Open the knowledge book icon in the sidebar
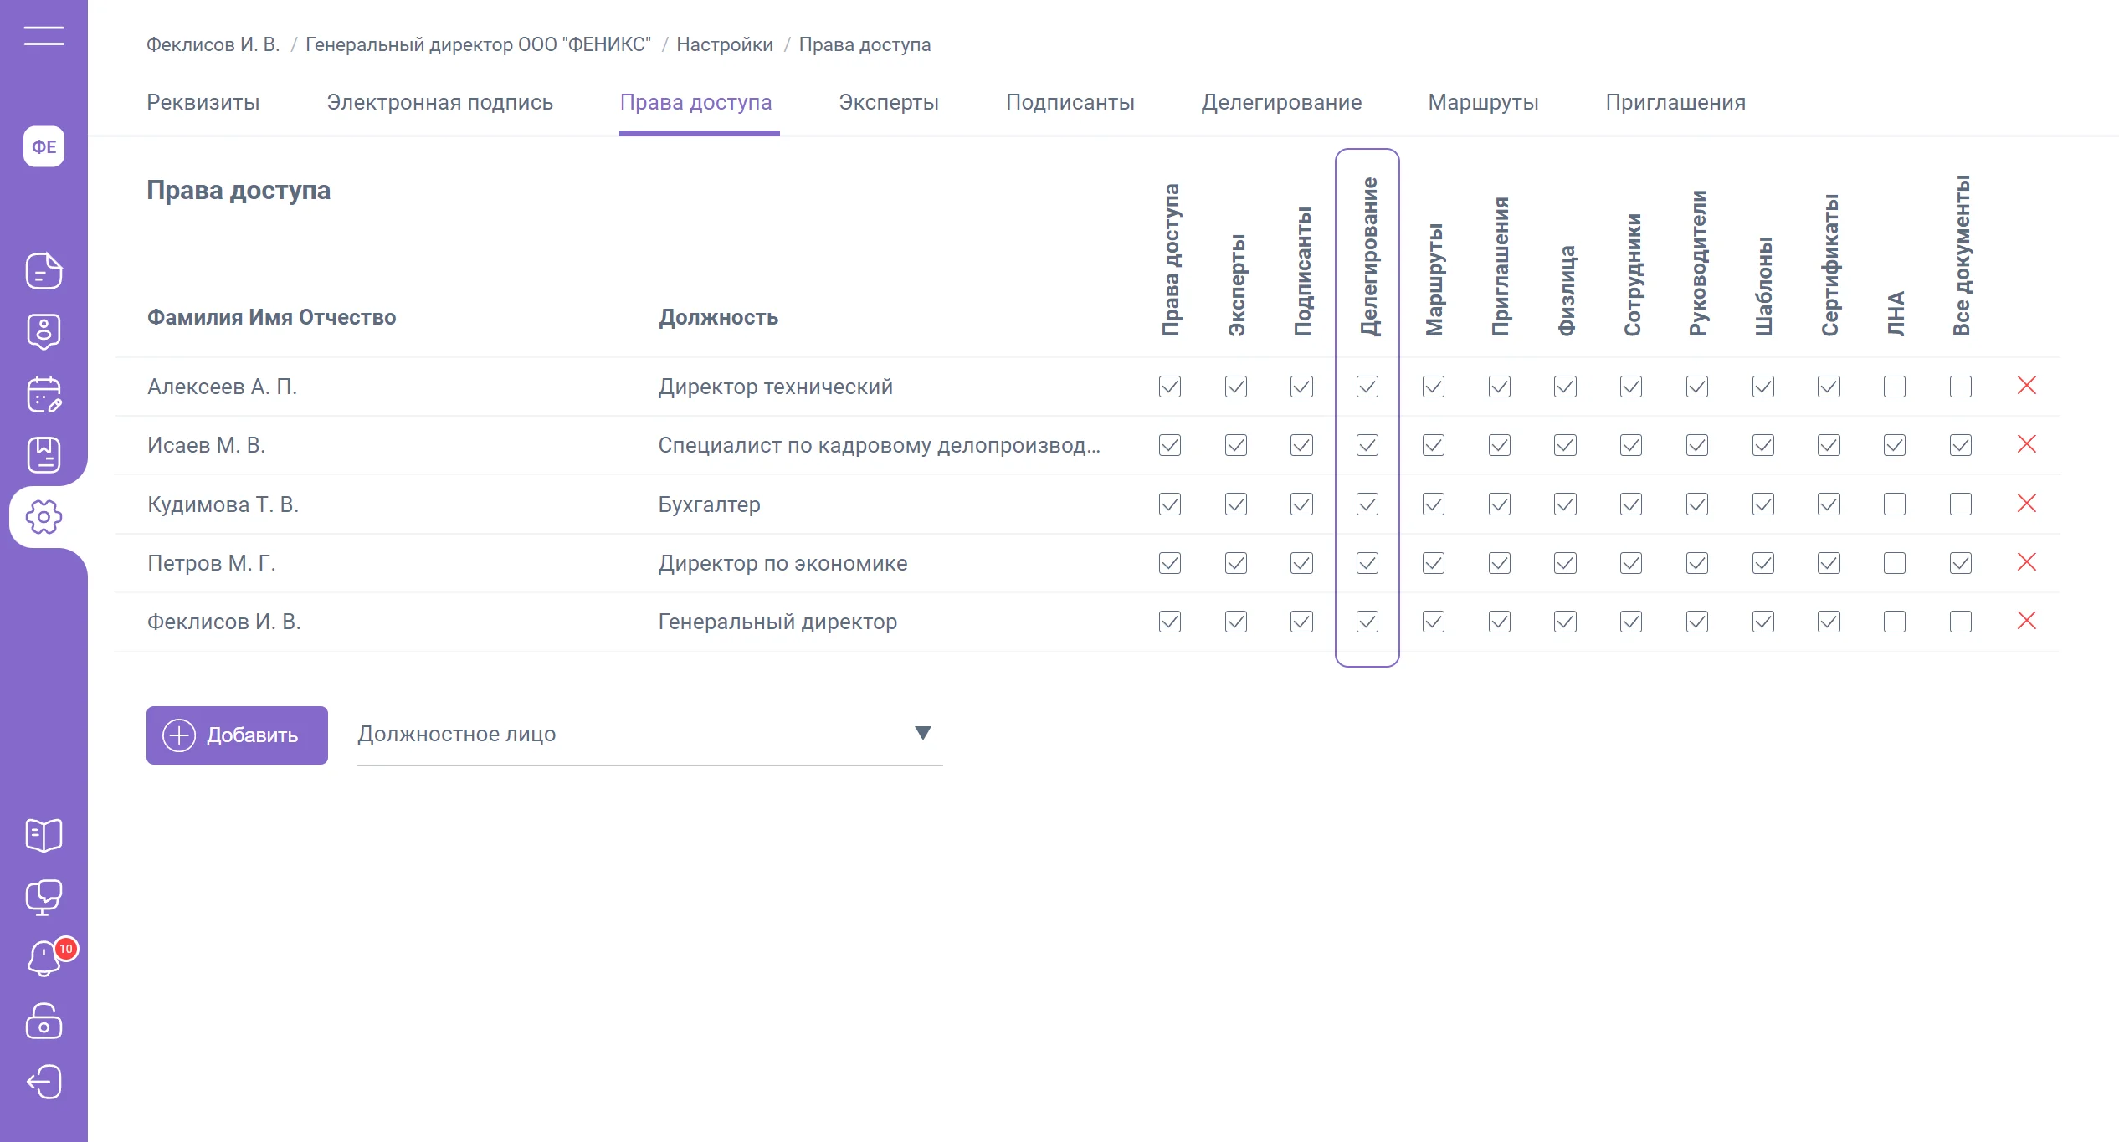 [x=44, y=835]
